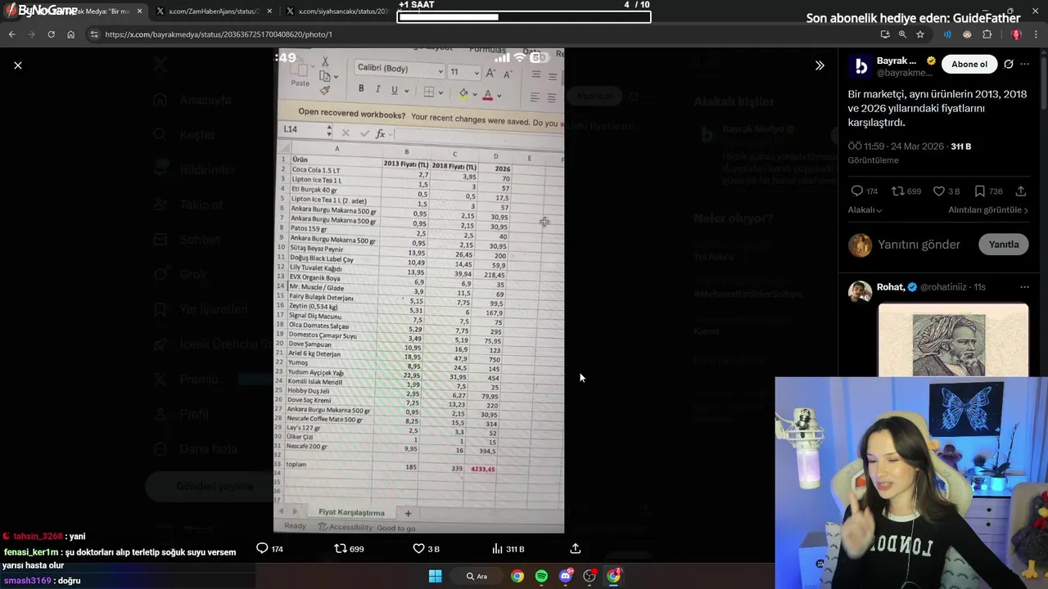Screen dimensions: 1048x589
Task: Open the Chrome three-dot menu
Action: (x=1036, y=34)
